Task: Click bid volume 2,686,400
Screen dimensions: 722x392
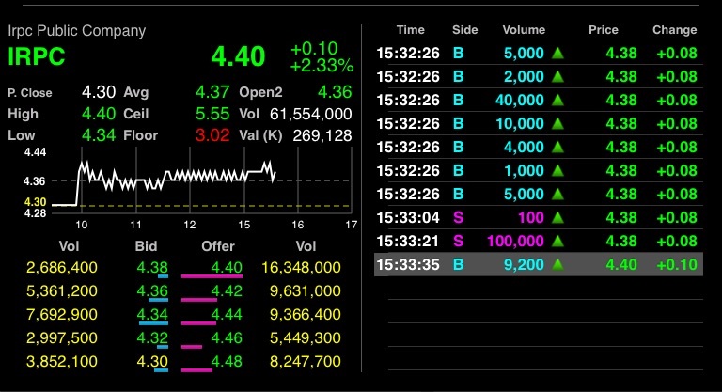Action: tap(62, 268)
